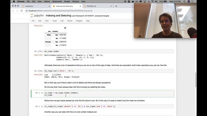
Task: Close the Indexing and Selecting tab
Action: [x=80, y=6]
